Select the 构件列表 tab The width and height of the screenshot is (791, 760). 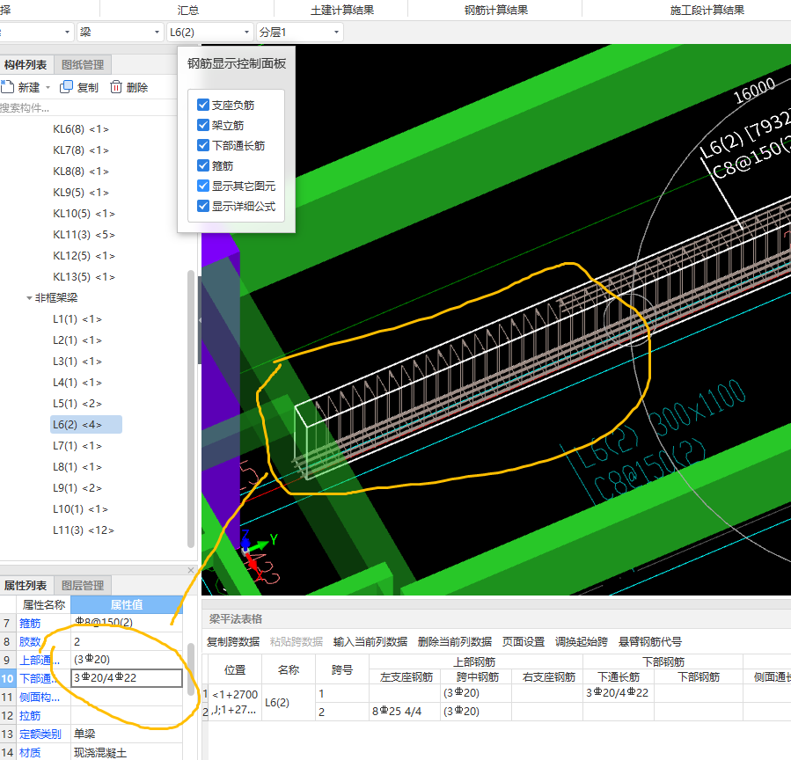pos(26,64)
